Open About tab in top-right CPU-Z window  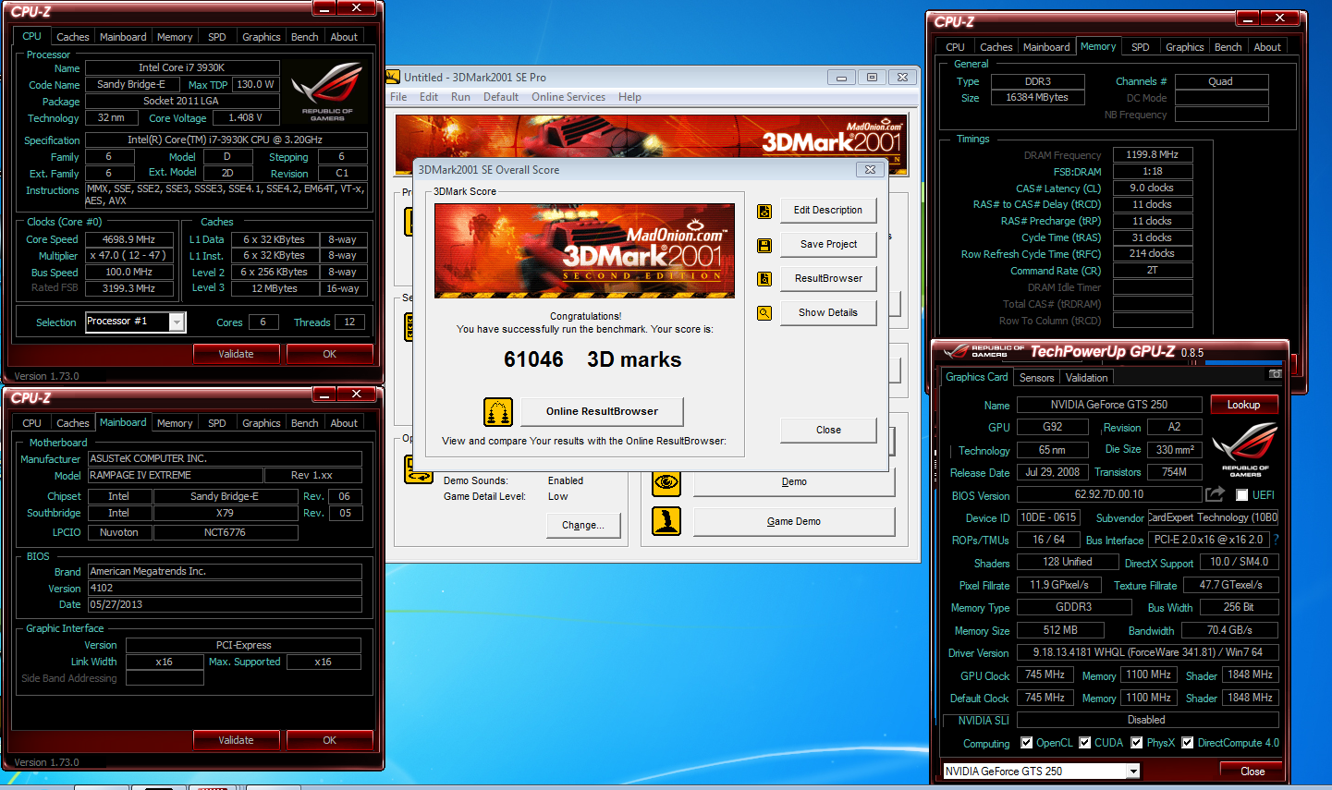coord(1267,47)
